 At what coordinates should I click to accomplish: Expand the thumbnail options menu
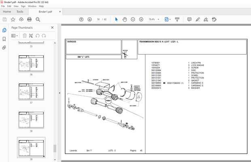[15, 36]
